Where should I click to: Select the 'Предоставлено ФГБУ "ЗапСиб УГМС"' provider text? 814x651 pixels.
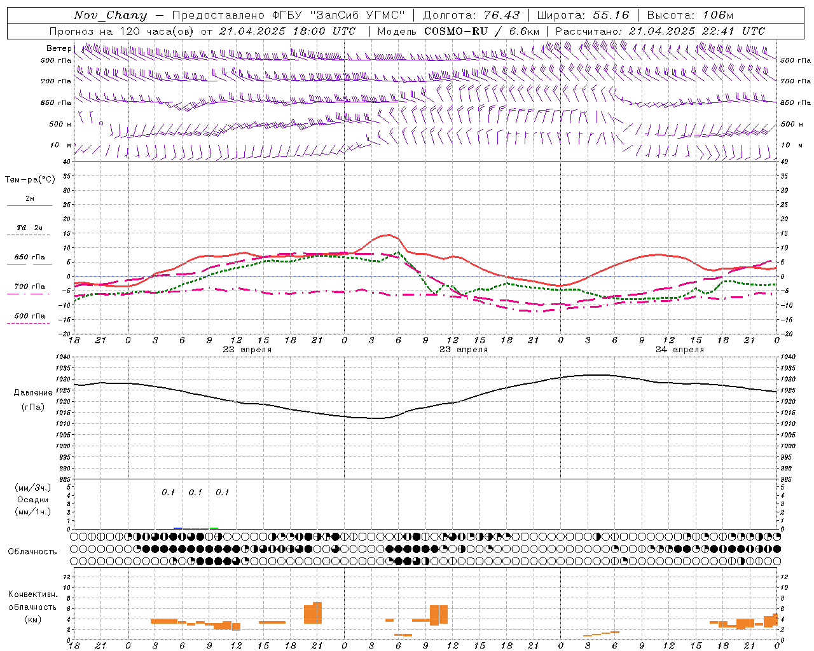289,15
